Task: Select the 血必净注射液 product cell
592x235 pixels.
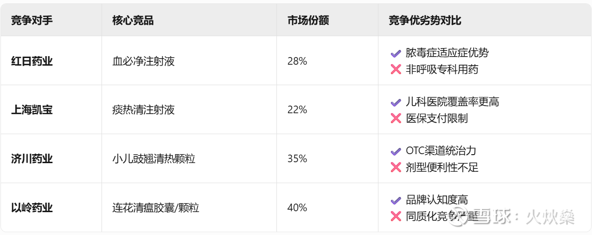Action: click(x=143, y=61)
